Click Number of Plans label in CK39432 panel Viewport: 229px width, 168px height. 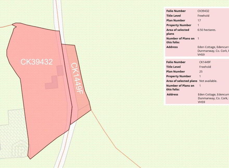tap(180, 40)
